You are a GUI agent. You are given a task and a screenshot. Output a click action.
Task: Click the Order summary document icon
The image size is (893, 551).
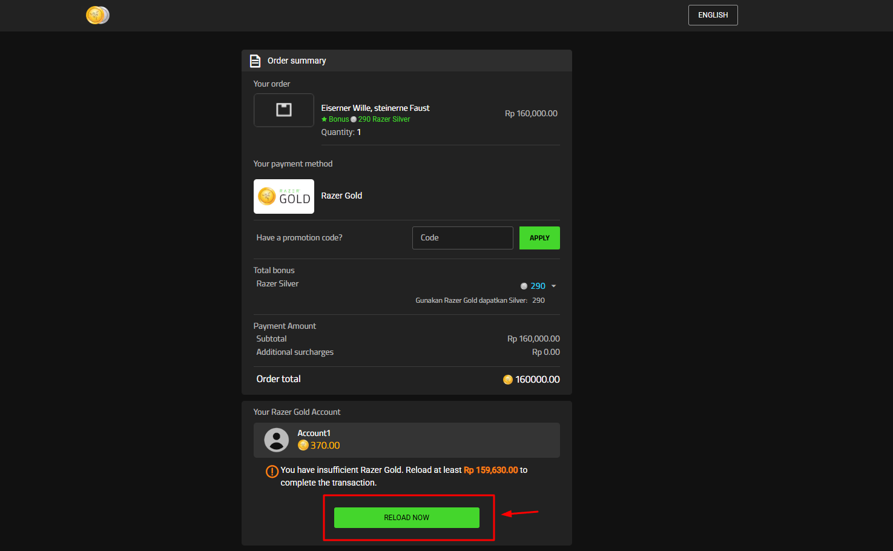pos(255,61)
